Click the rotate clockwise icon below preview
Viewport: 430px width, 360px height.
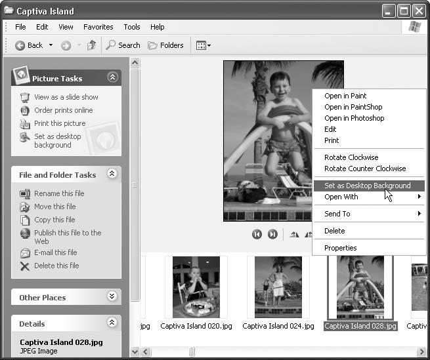[x=294, y=234]
